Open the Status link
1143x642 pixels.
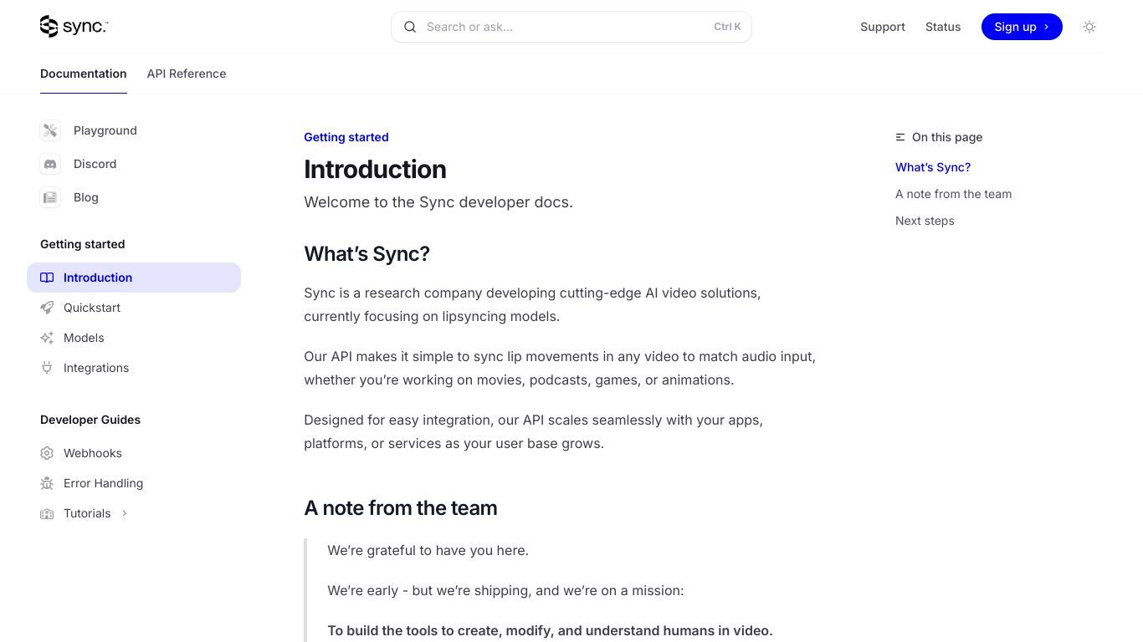click(943, 27)
